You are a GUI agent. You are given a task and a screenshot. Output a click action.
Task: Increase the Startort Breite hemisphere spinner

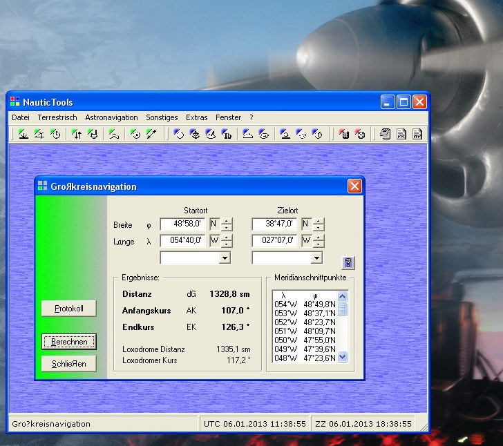point(227,221)
